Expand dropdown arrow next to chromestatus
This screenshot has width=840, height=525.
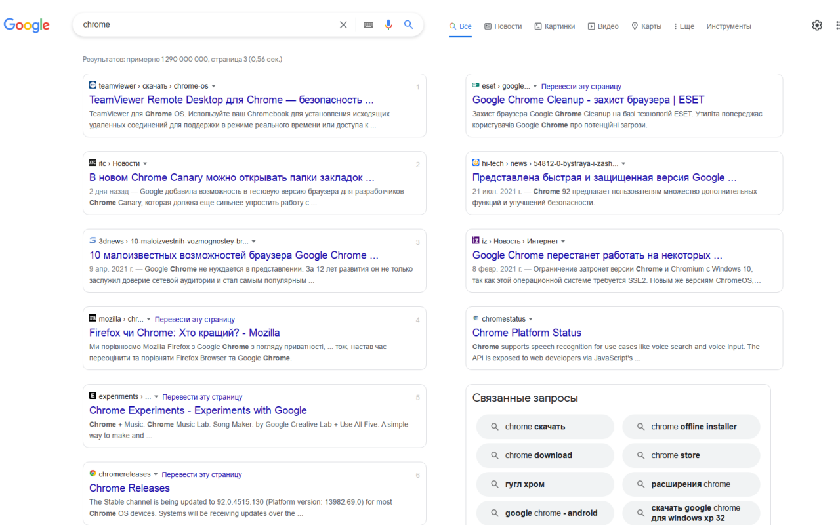tap(530, 319)
